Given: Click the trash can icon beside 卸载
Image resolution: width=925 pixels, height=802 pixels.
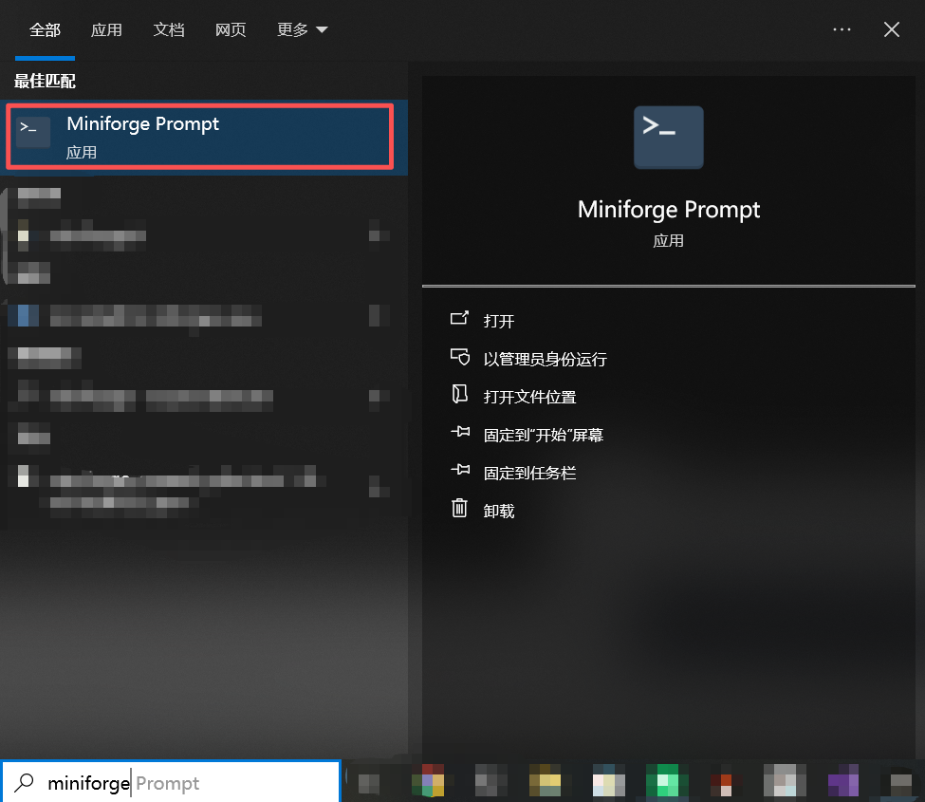Looking at the screenshot, I should coord(459,508).
